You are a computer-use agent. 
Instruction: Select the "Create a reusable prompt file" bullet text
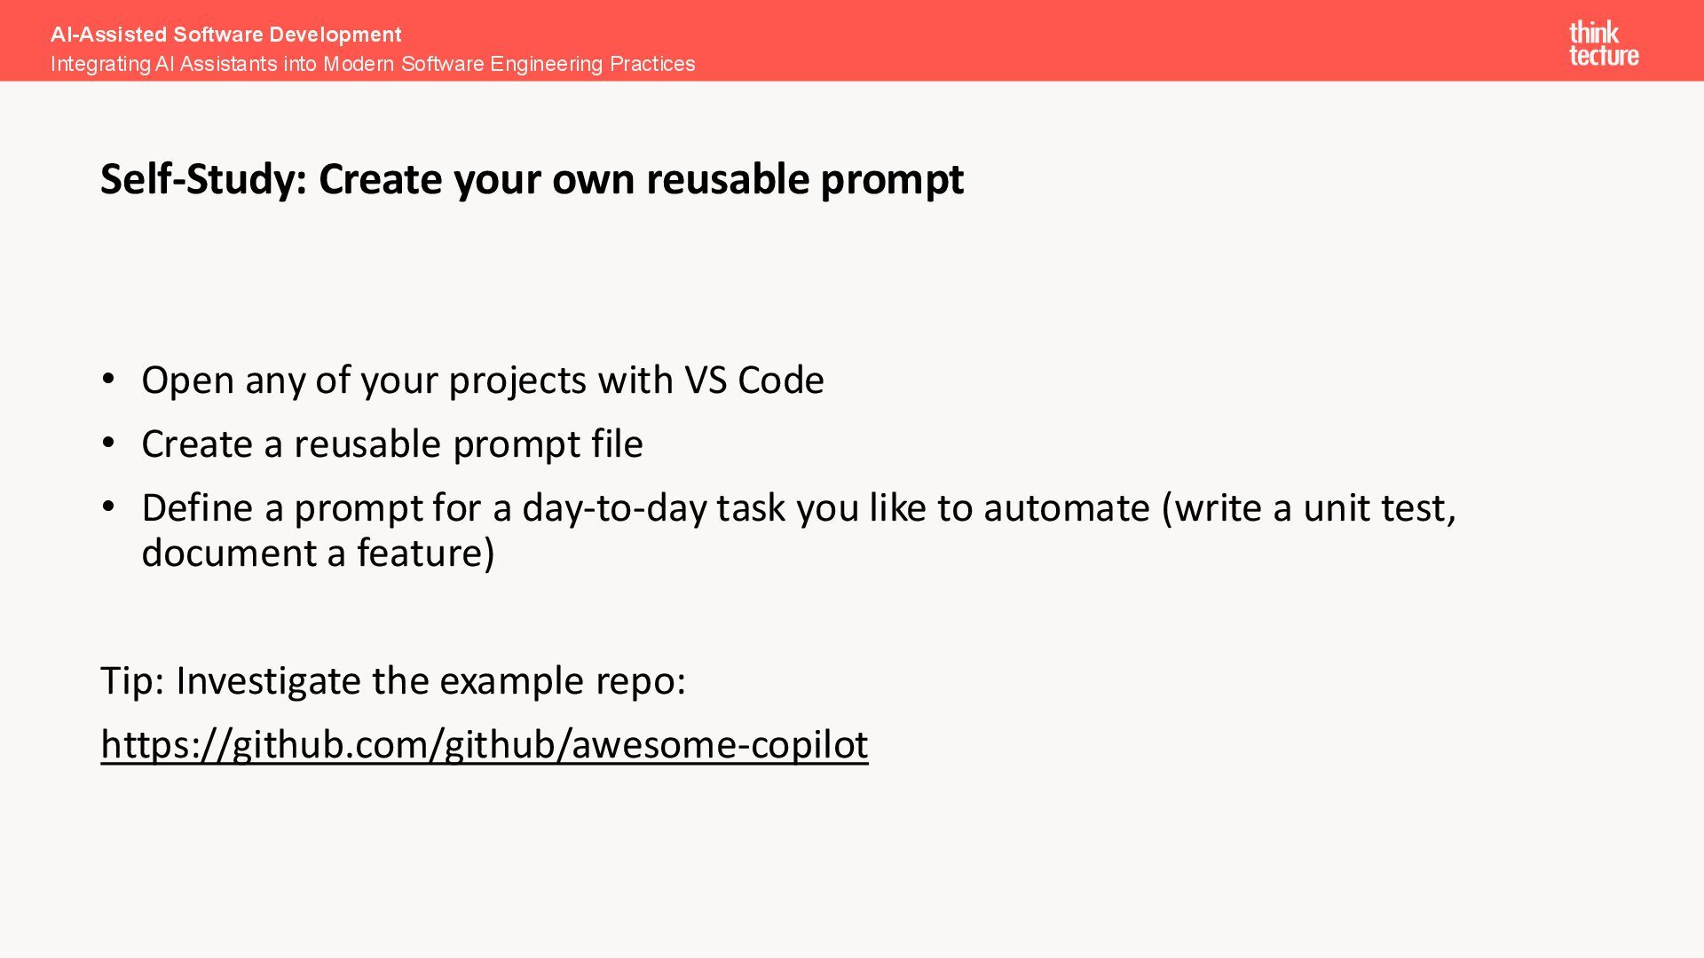pos(391,444)
